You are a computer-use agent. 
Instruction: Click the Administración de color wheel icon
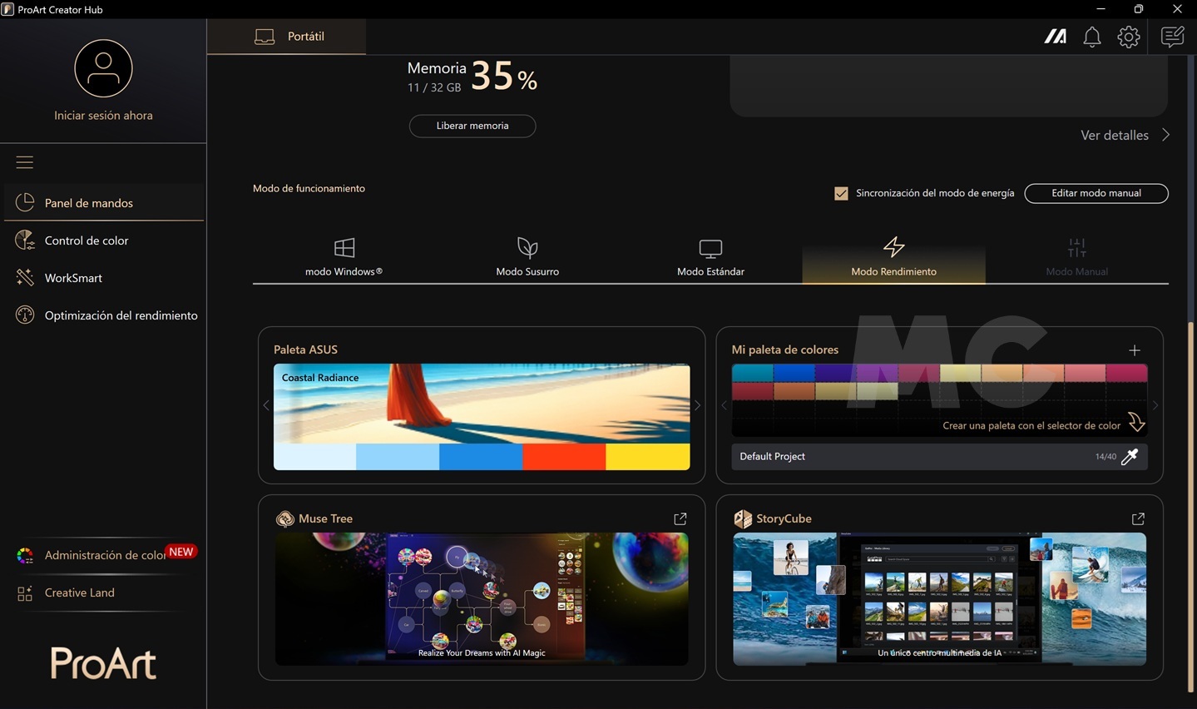[25, 556]
